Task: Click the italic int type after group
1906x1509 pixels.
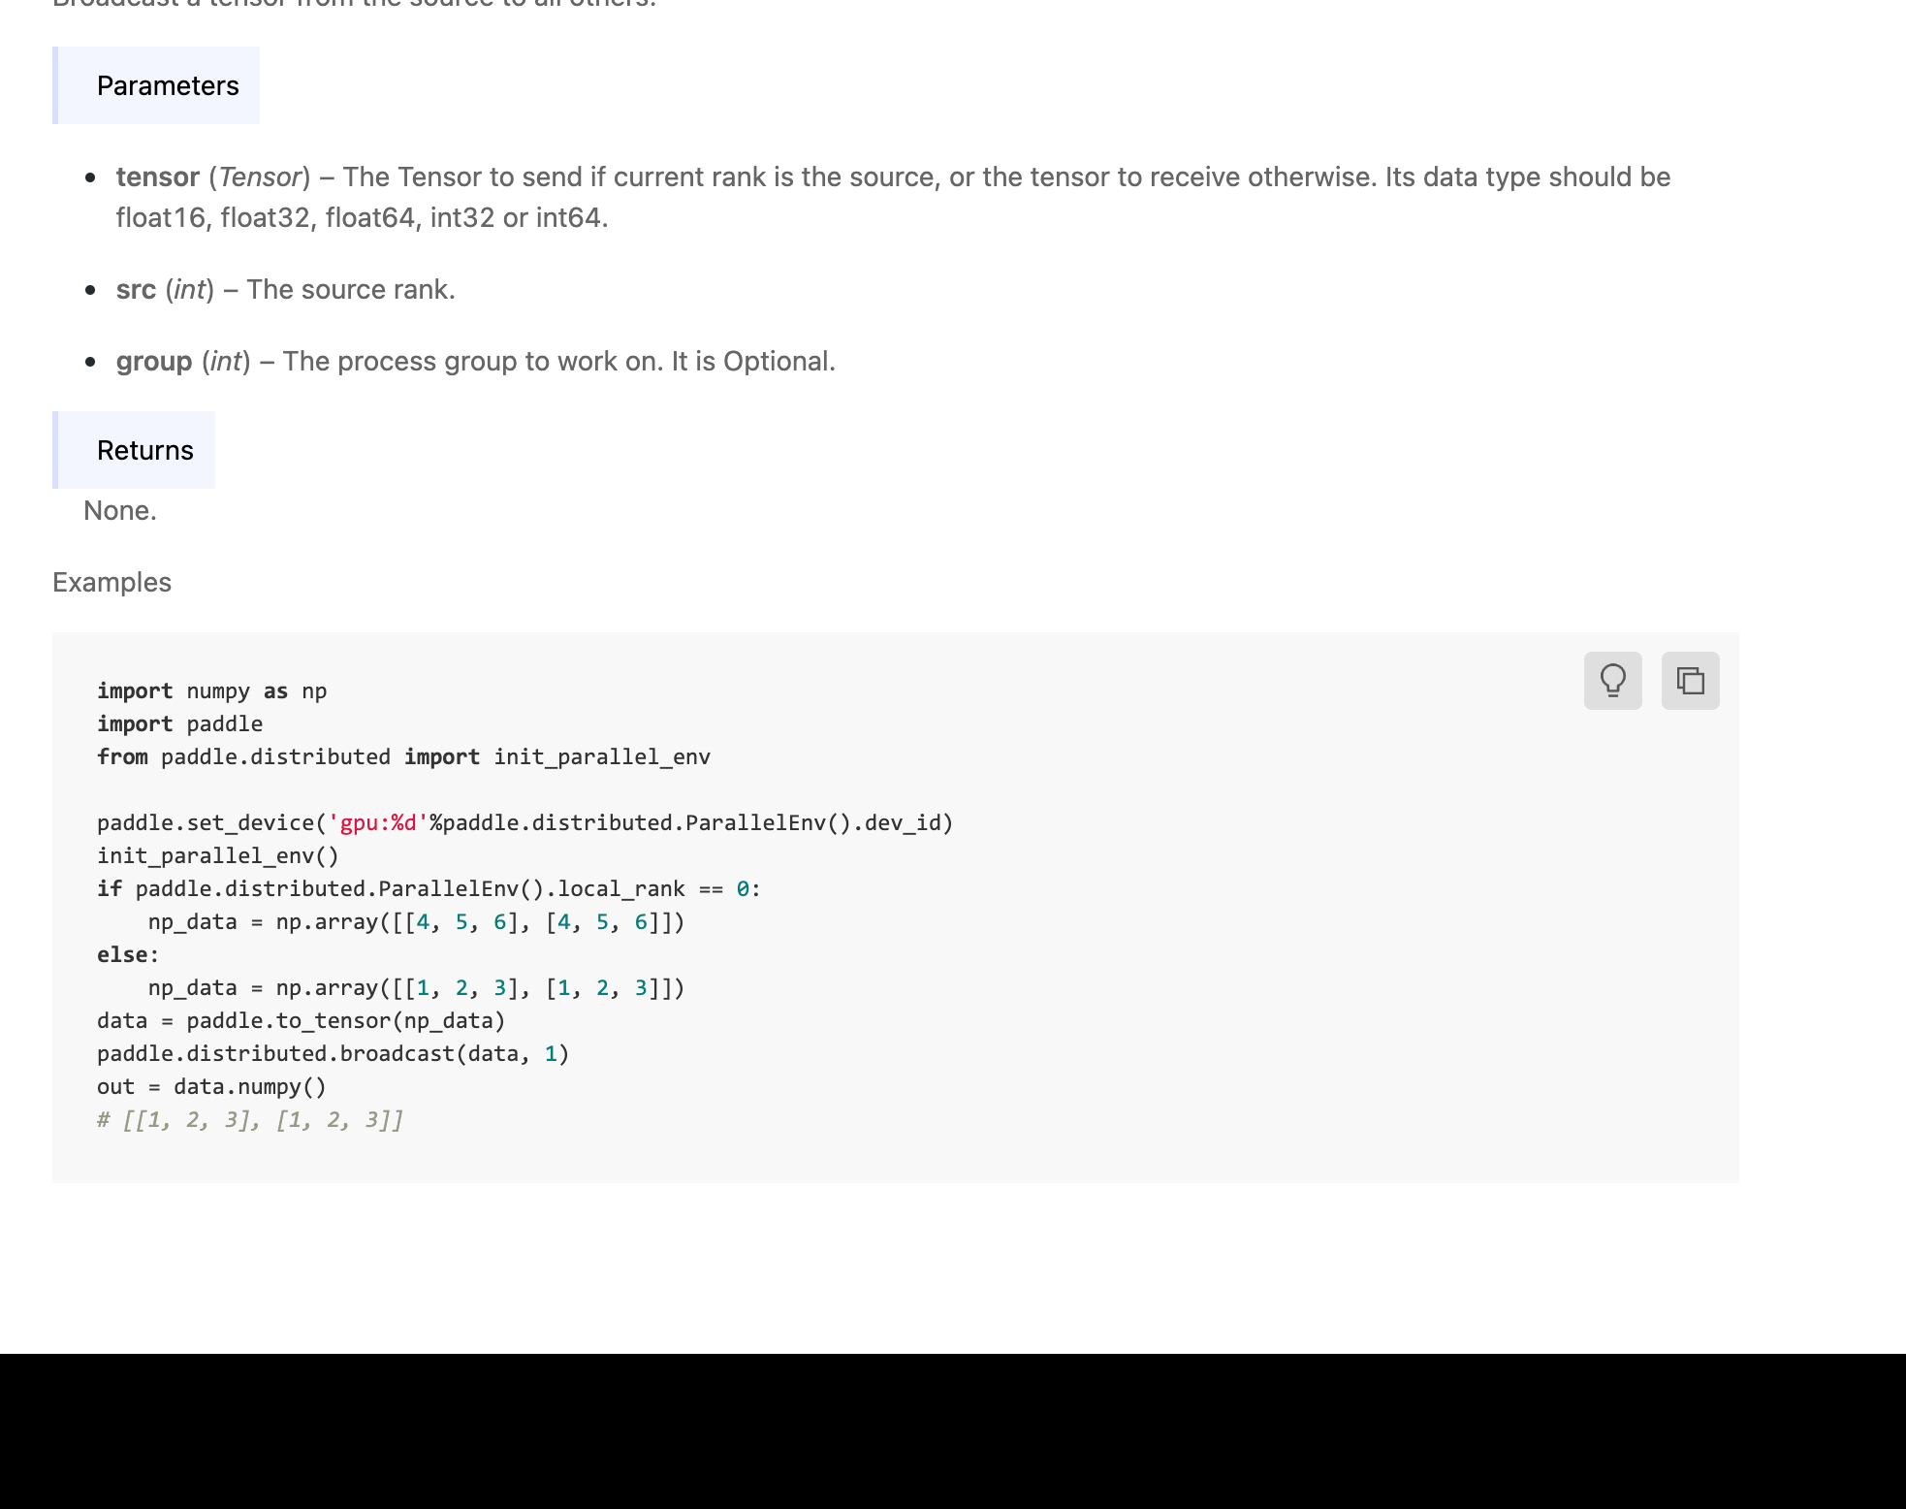Action: tap(226, 362)
